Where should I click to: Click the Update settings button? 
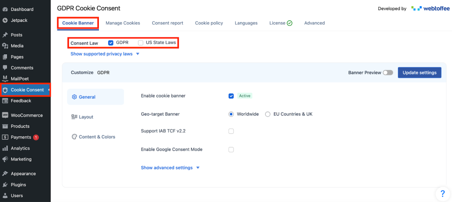tap(419, 73)
